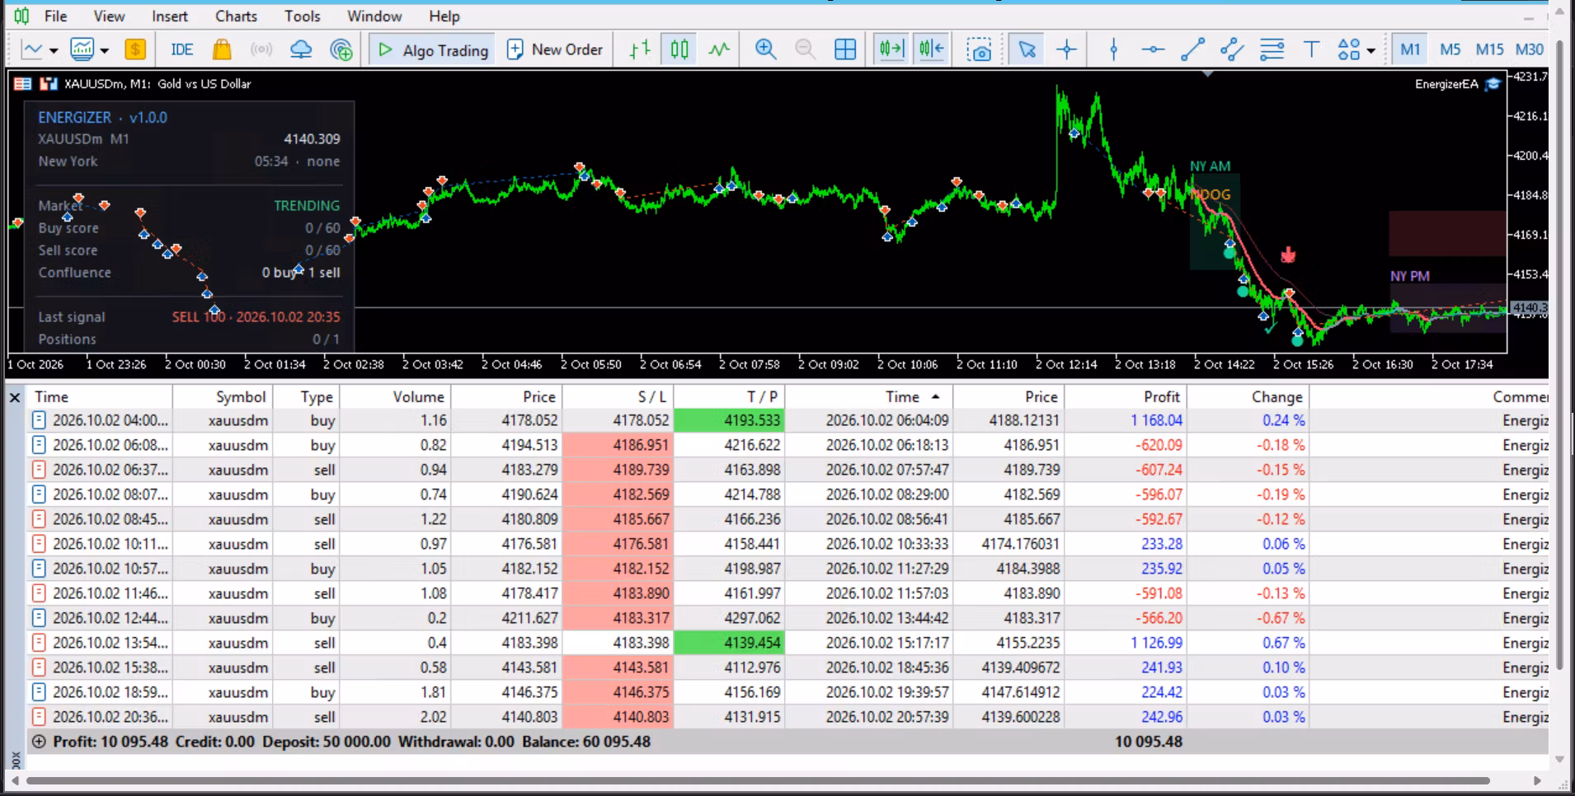Switch to the M5 timeframe

(x=1450, y=49)
